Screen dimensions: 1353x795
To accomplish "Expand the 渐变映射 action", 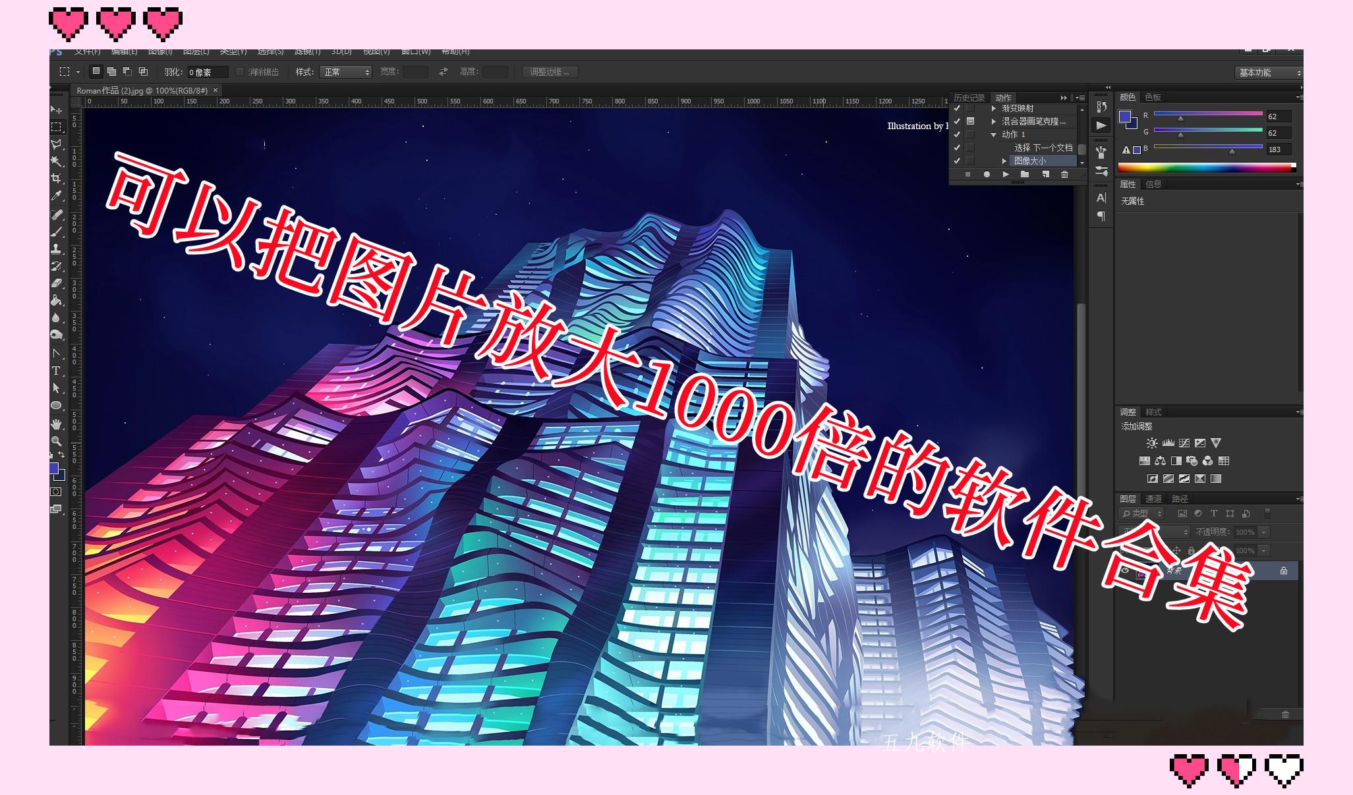I will point(994,108).
